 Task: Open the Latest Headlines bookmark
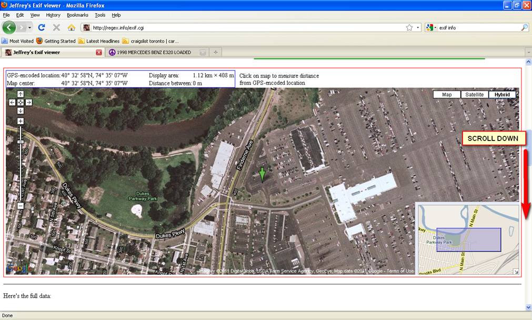pos(99,41)
